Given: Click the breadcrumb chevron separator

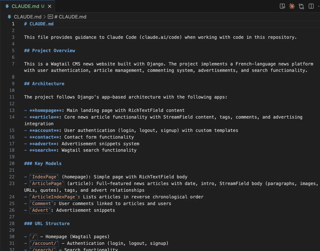Looking at the screenshot, I should point(45,17).
